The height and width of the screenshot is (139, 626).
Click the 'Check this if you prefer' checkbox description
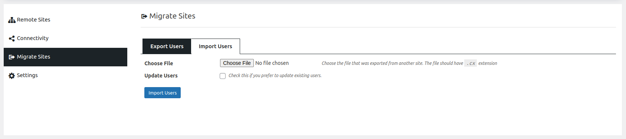pyautogui.click(x=275, y=76)
